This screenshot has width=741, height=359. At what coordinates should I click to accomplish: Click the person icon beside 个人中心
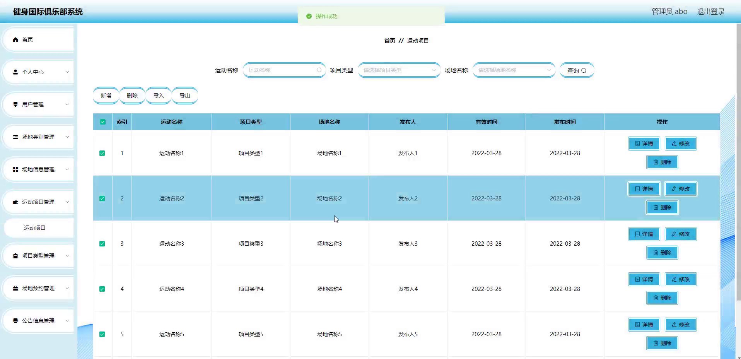coord(15,72)
